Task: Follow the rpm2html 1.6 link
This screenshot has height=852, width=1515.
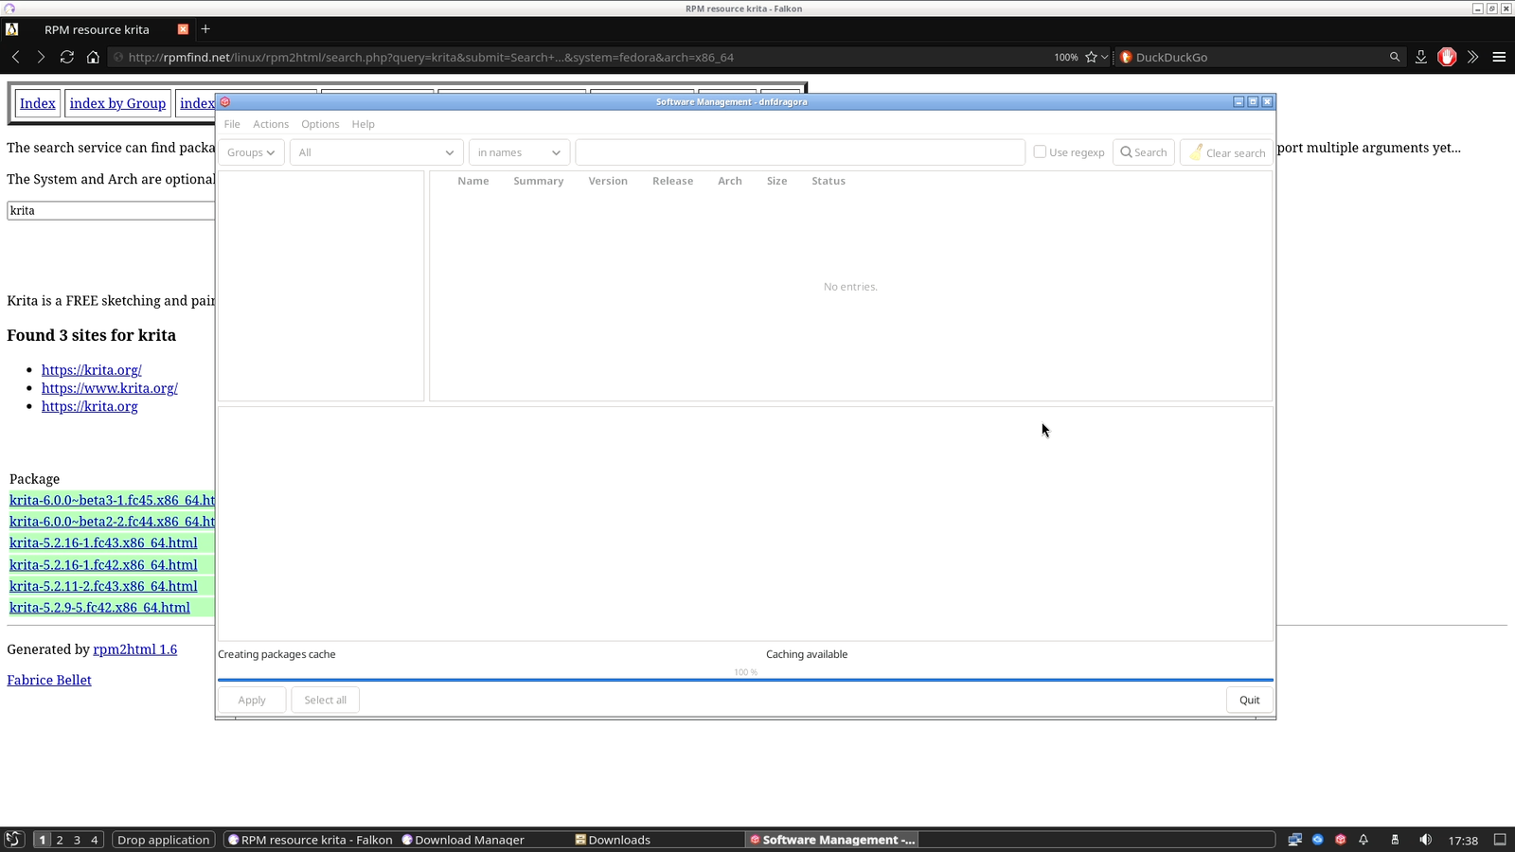Action: click(x=135, y=649)
